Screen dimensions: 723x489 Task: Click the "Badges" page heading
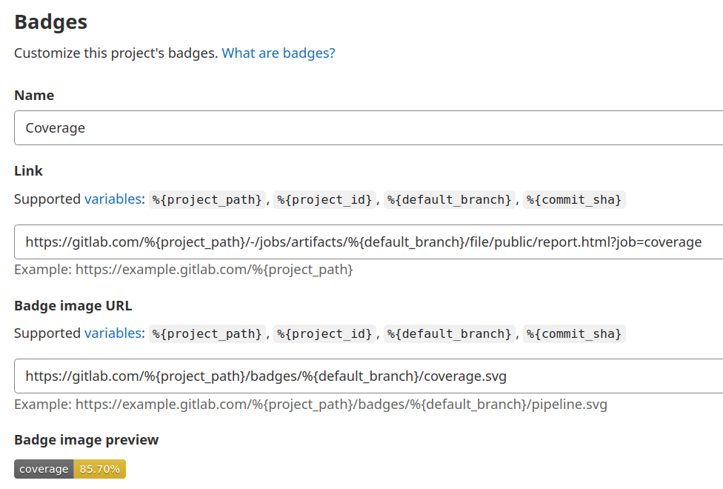51,21
